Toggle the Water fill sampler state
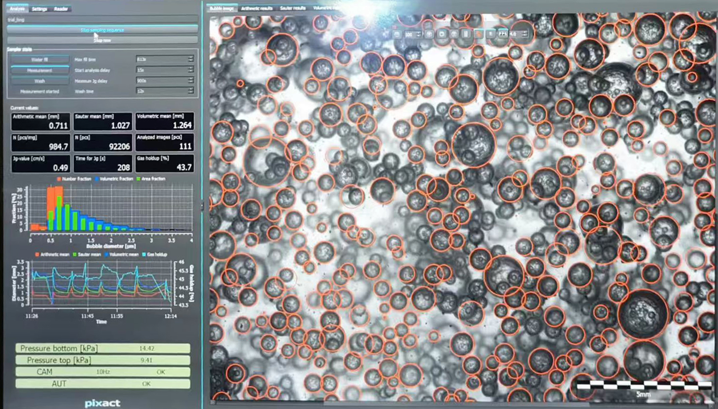This screenshot has width=718, height=409. click(40, 59)
